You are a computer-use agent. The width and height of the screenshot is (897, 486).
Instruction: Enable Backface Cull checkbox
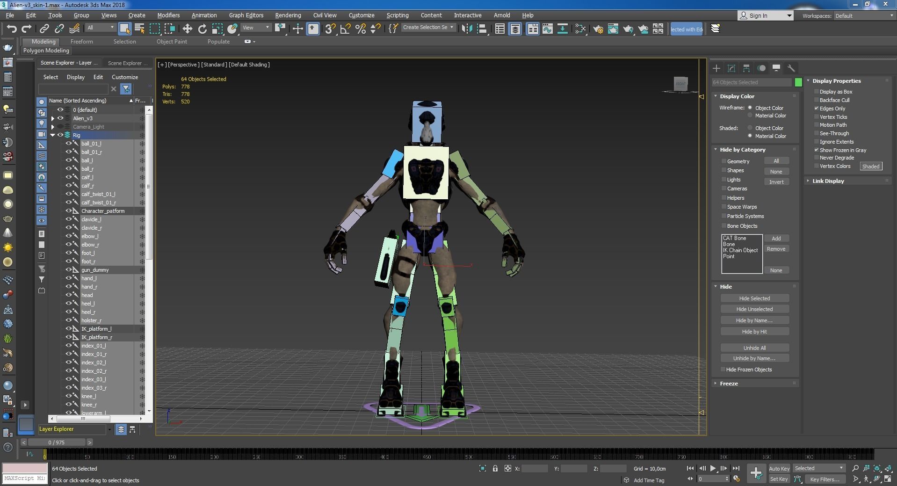click(817, 100)
